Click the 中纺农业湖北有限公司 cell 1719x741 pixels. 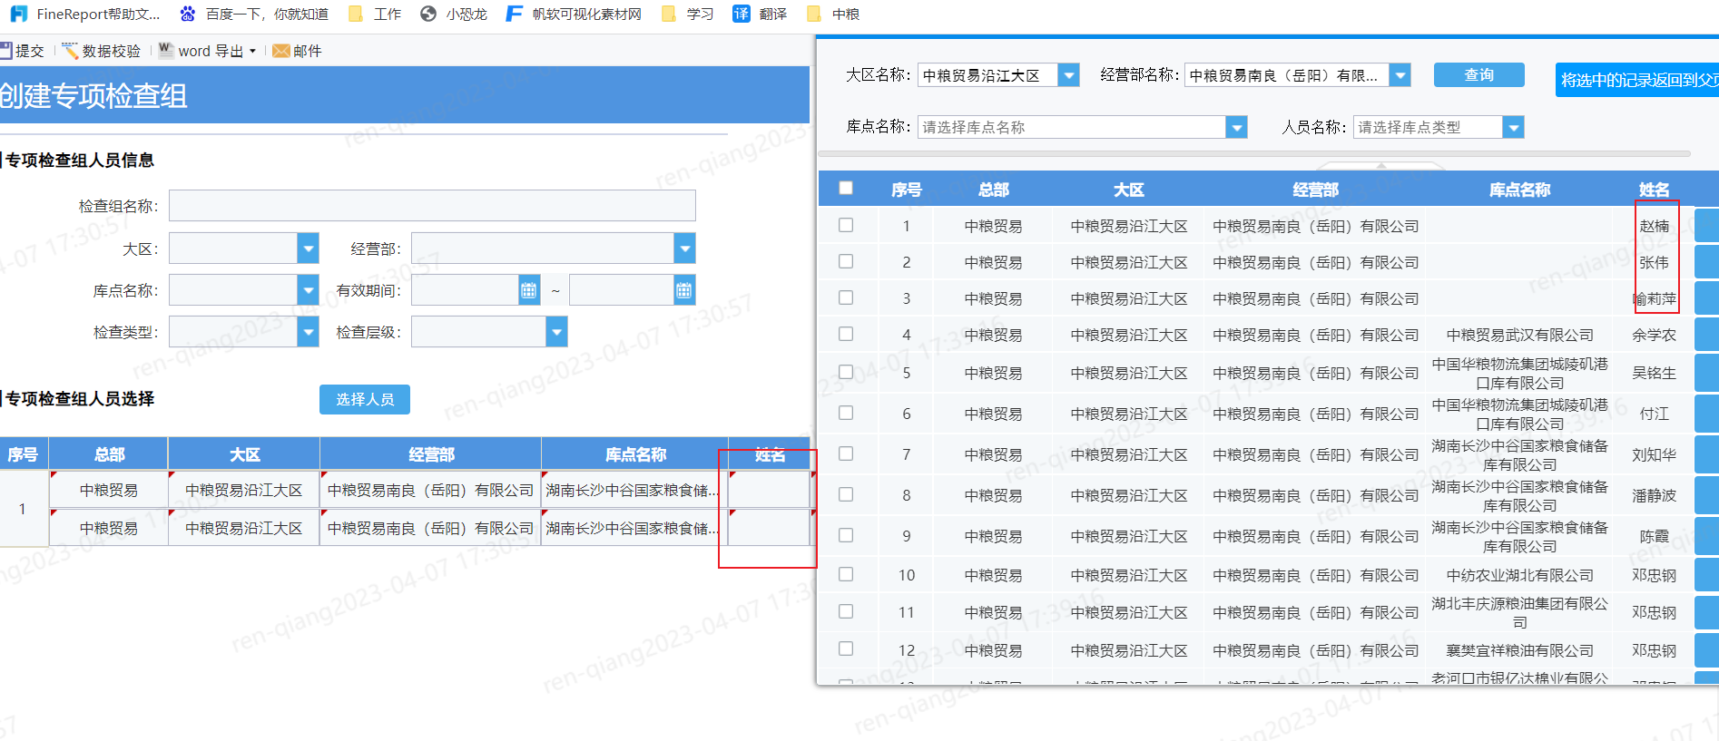click(1519, 575)
